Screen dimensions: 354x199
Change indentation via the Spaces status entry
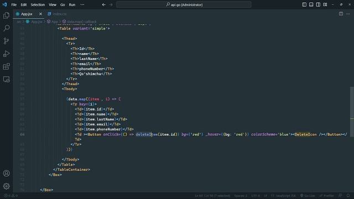click(241, 196)
